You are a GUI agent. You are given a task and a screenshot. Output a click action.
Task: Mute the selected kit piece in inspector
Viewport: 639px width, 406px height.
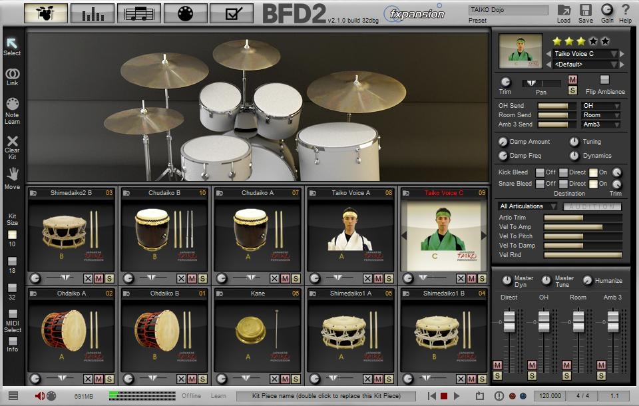(572, 79)
